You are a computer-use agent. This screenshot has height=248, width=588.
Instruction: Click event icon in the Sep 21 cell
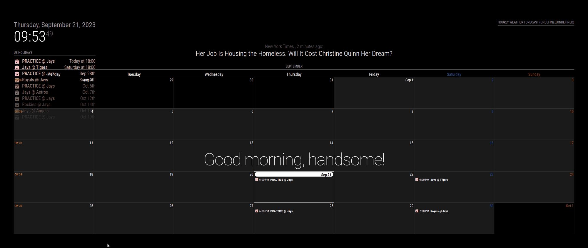[257, 180]
